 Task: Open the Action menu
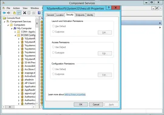point(16,8)
